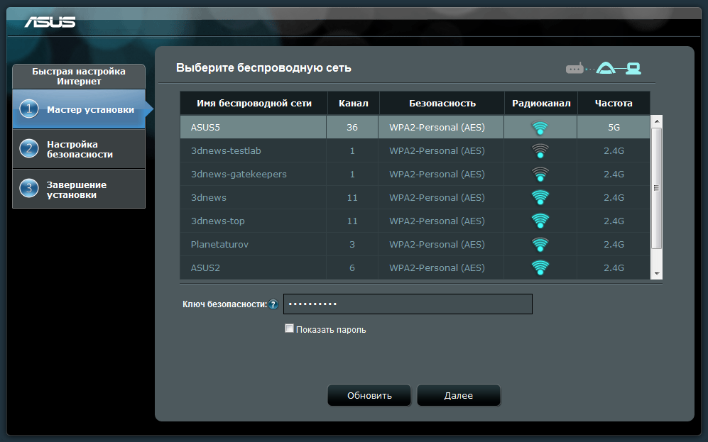Image resolution: width=708 pixels, height=442 pixels.
Task: Open the Настройка безопасности step
Action: pyautogui.click(x=79, y=149)
